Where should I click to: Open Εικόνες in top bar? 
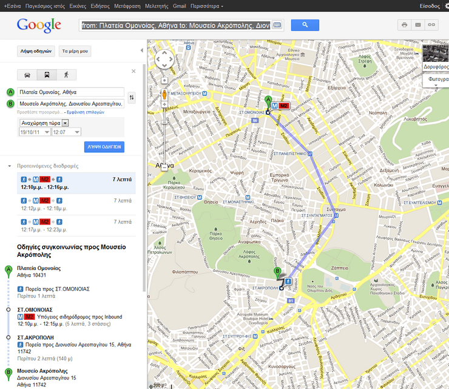[78, 6]
